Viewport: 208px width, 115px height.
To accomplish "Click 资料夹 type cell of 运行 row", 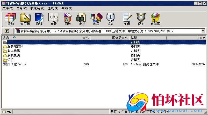I will coord(135,60).
